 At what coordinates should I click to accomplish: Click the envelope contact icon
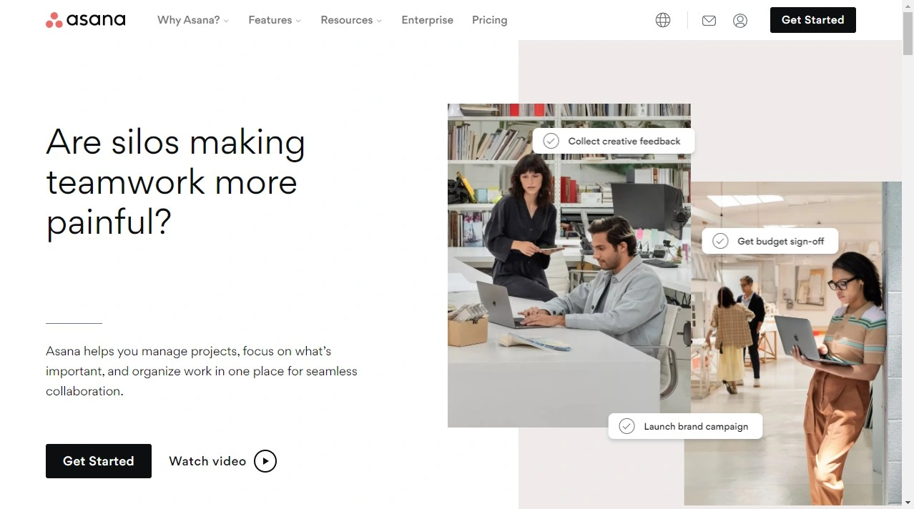[x=709, y=21]
